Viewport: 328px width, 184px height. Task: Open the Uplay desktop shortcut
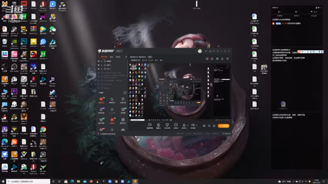[43, 43]
